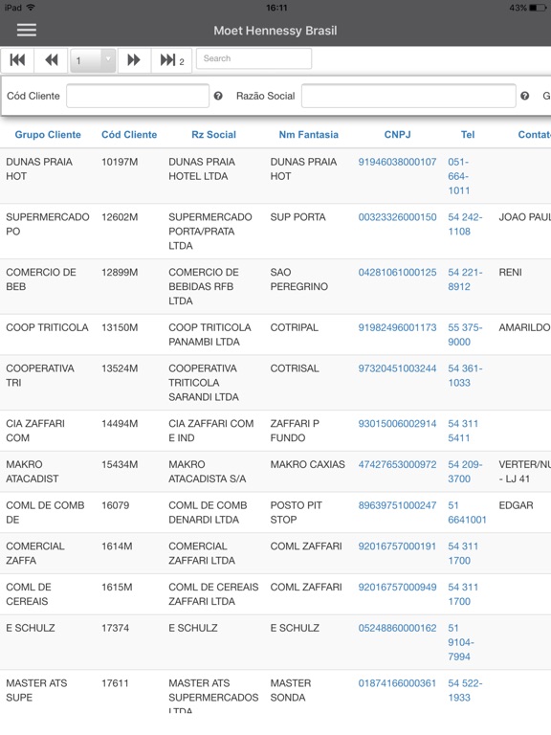Open CNPJ 91982496001173
This screenshot has height=735, width=551.
(397, 327)
